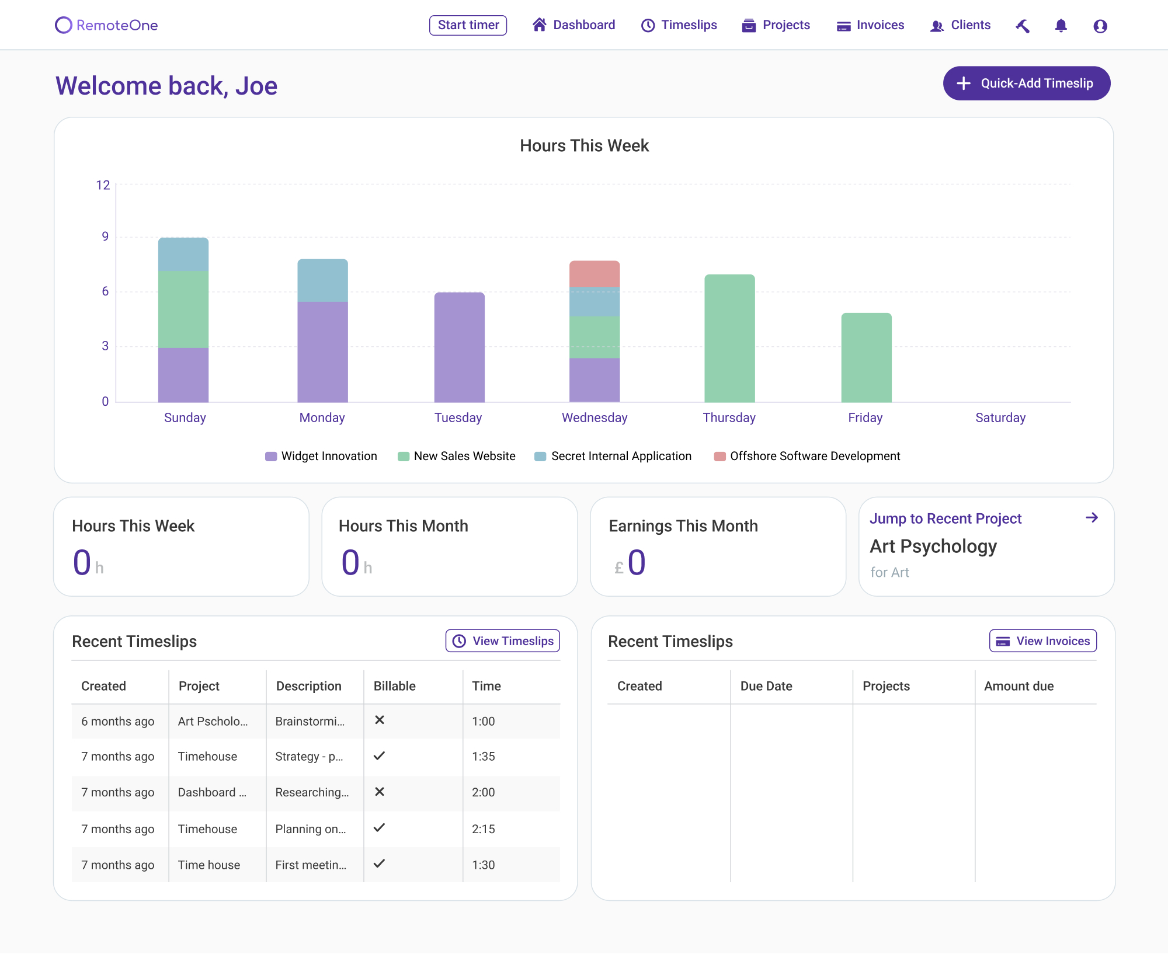Click the Quick-Add Timeslip button
This screenshot has width=1168, height=954.
tap(1027, 83)
